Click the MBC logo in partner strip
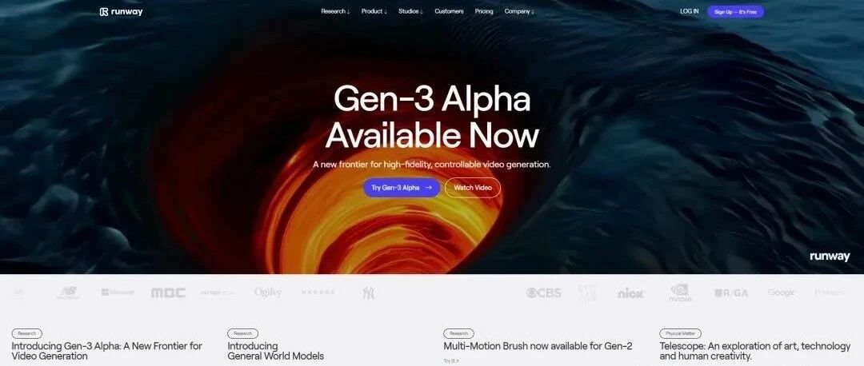This screenshot has width=864, height=366. (168, 292)
